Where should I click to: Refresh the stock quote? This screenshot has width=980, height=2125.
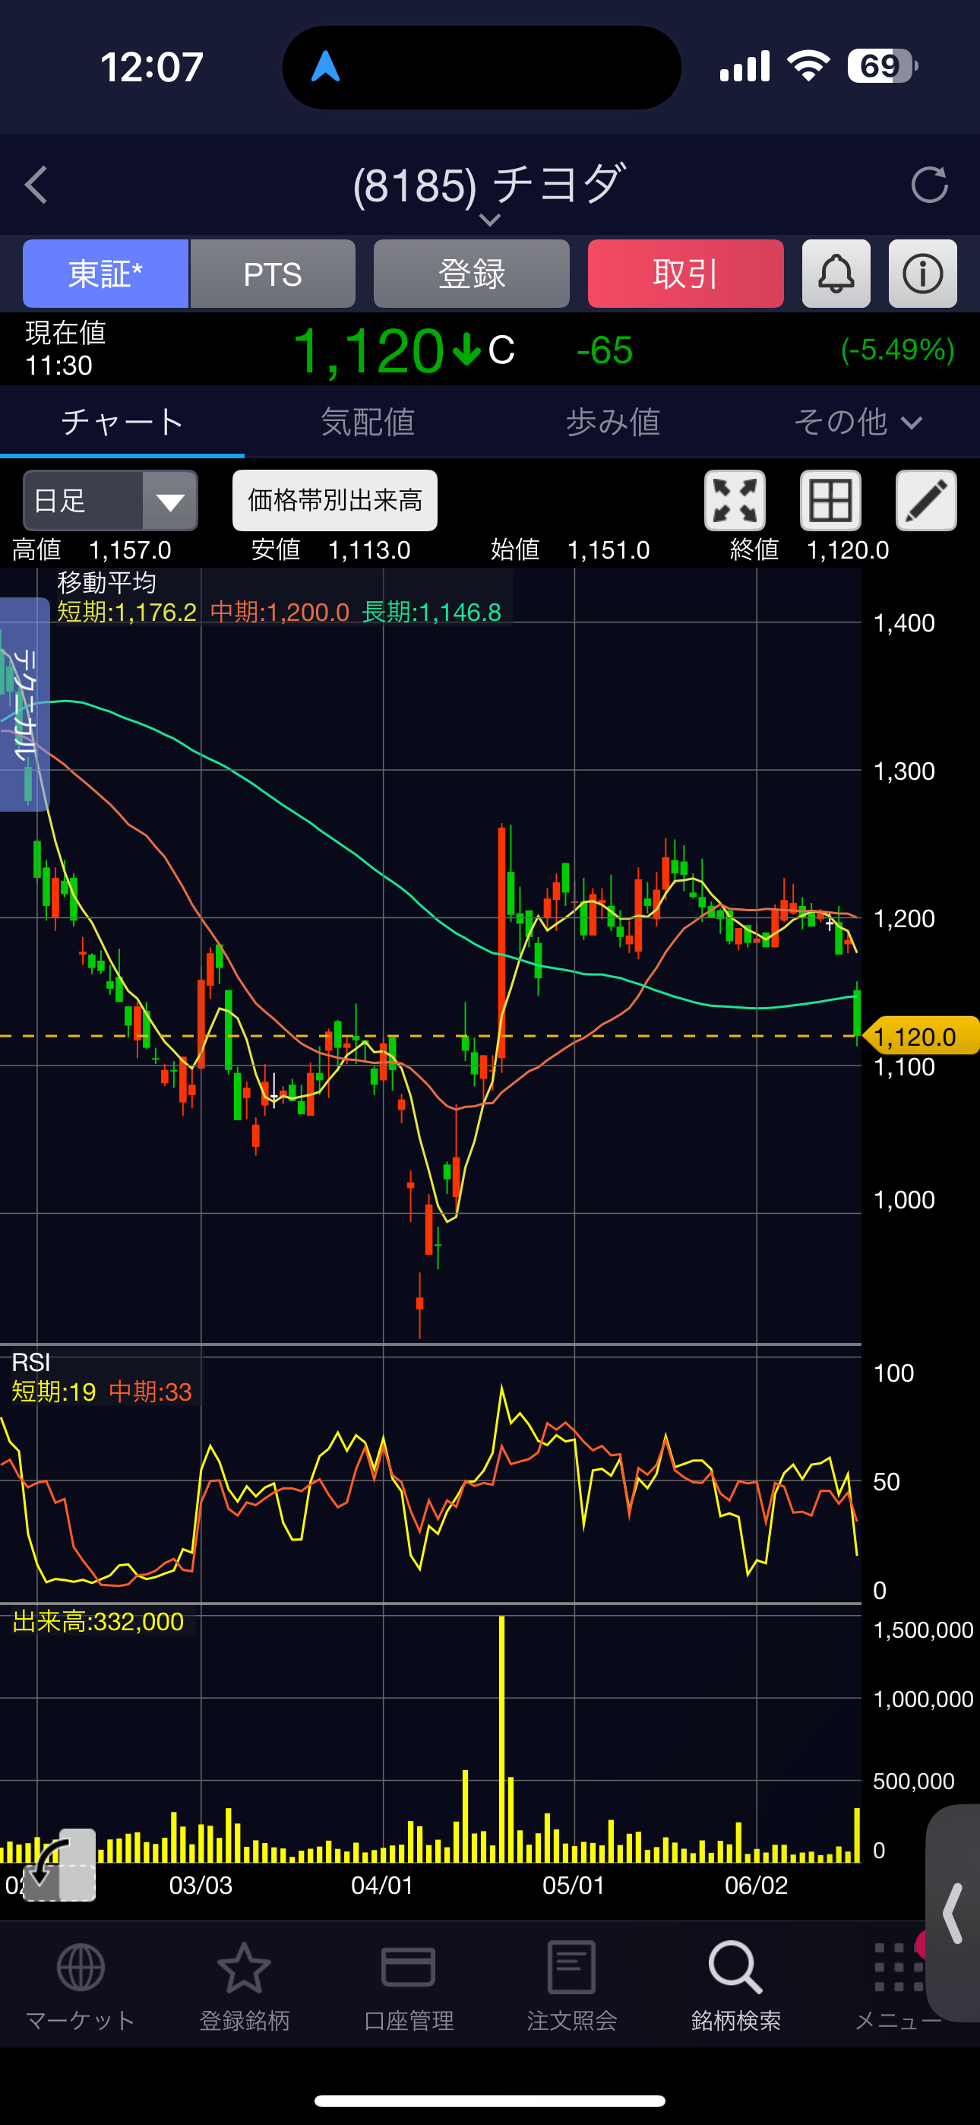(x=930, y=185)
